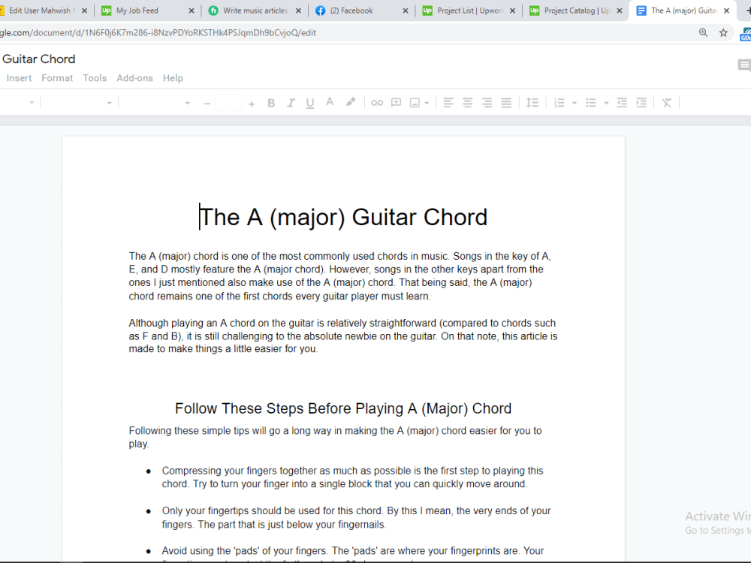Click the browser address bar URL
Screen dimensions: 751x563
158,33
